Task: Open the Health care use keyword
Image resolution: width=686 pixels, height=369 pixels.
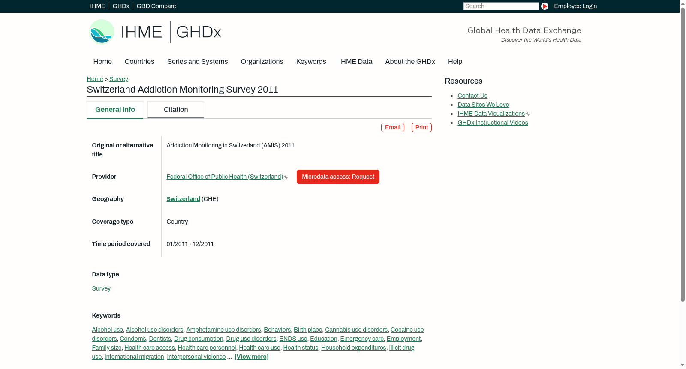Action: point(259,348)
